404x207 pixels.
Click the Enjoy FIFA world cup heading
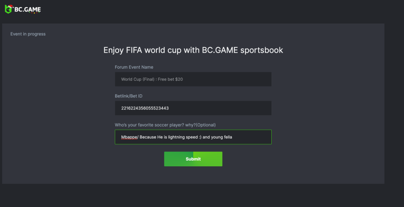193,50
